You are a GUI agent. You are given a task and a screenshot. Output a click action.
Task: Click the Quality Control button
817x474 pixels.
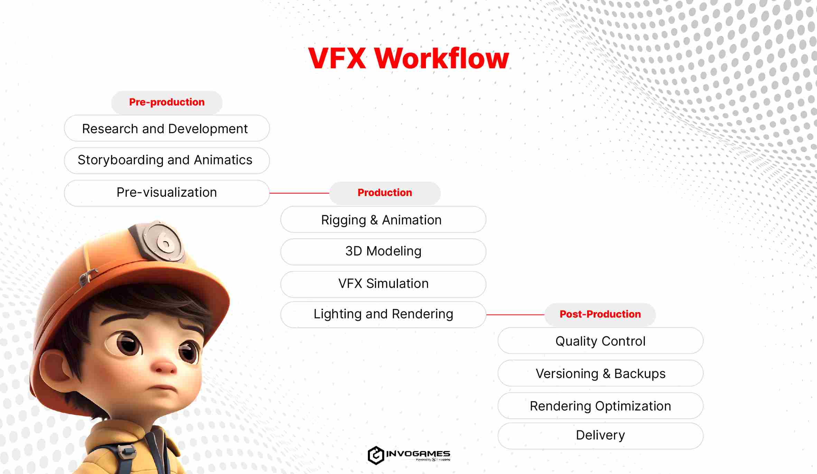[x=600, y=341]
